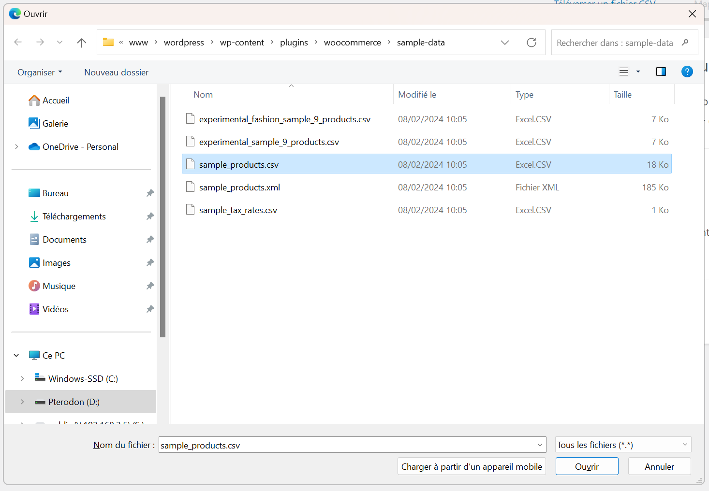The image size is (709, 491).
Task: Click the blue Help question mark icon
Action: (687, 72)
